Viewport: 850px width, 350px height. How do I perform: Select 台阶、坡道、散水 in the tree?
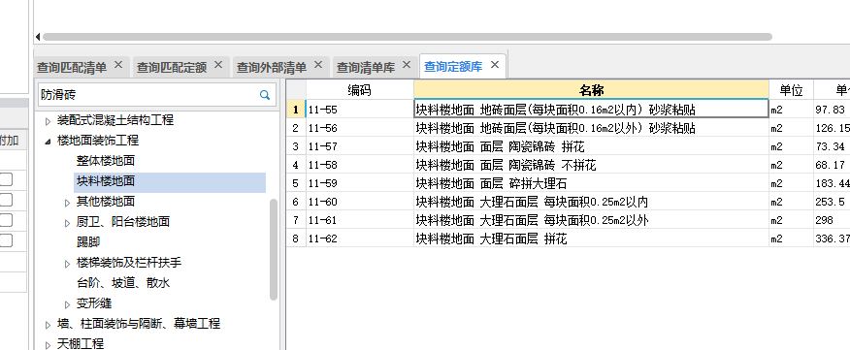[x=123, y=283]
